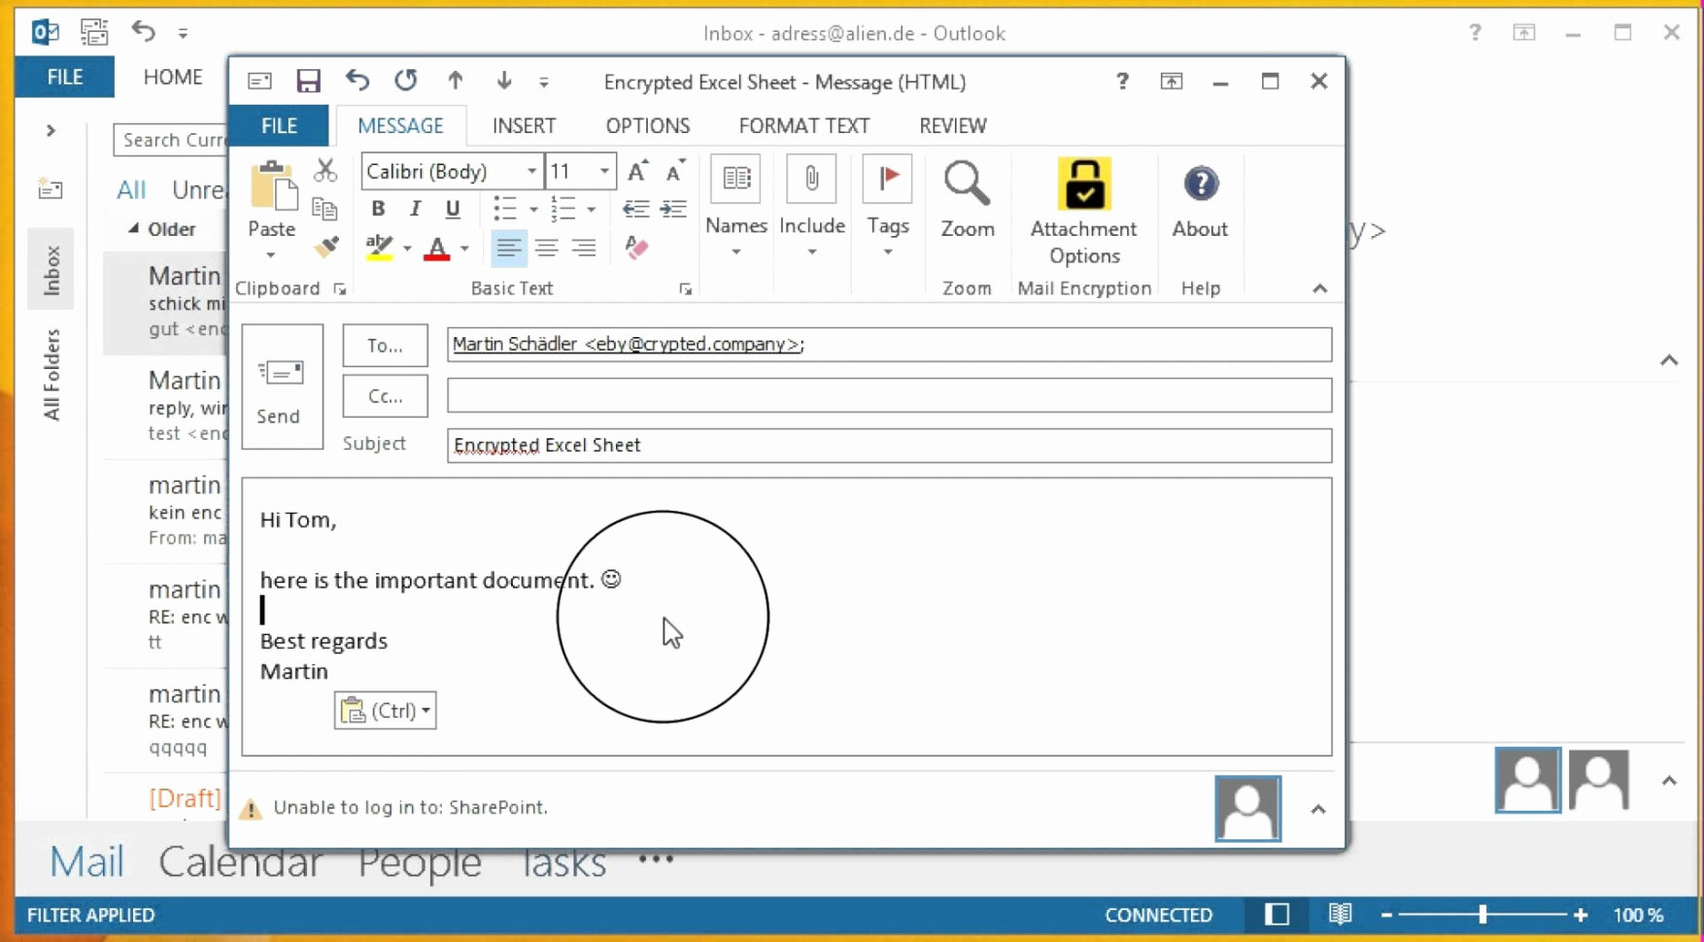Save the message with floppy disk icon
This screenshot has width=1704, height=942.
pos(308,82)
